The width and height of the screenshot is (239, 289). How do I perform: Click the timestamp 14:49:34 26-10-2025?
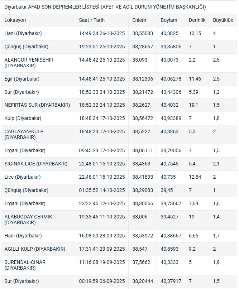[x=102, y=34]
